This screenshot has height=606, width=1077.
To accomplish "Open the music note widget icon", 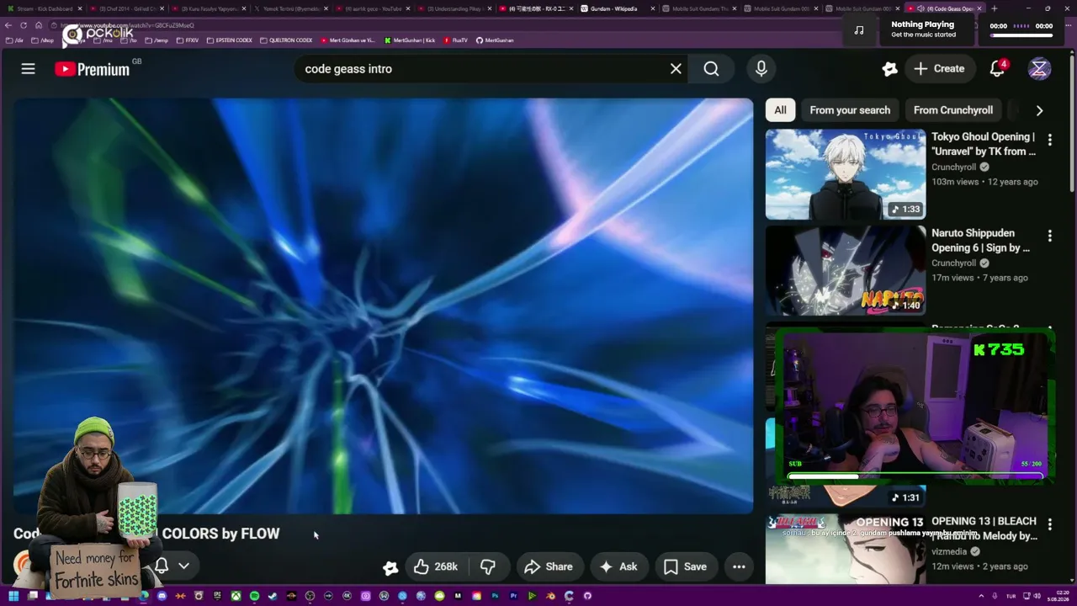I will (x=858, y=29).
